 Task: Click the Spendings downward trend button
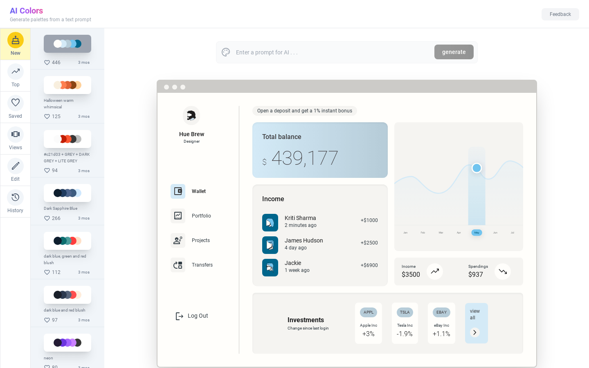pyautogui.click(x=503, y=272)
